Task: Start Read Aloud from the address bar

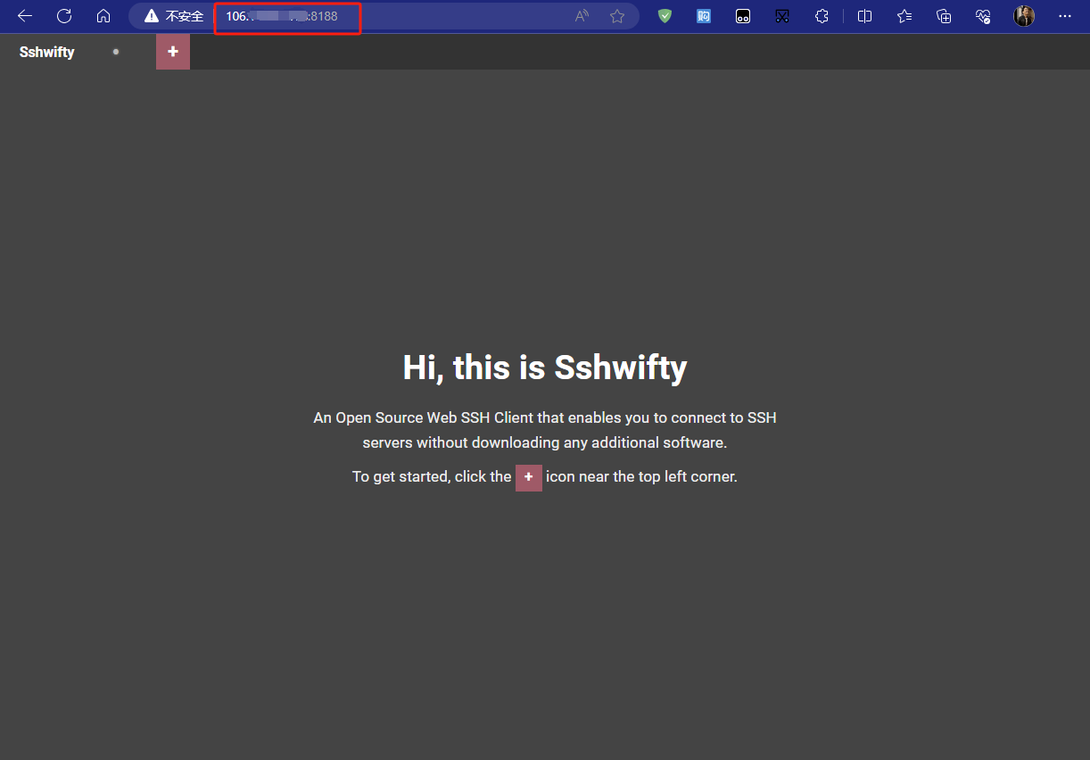Action: [x=582, y=16]
